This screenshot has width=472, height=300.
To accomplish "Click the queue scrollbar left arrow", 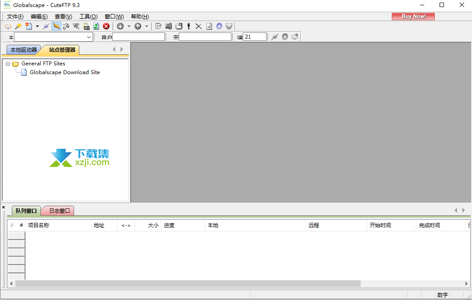I will point(11,284).
